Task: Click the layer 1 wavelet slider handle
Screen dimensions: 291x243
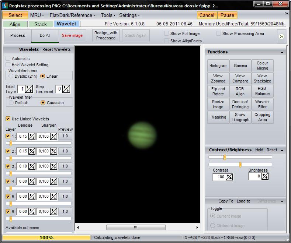Action: pos(11,143)
